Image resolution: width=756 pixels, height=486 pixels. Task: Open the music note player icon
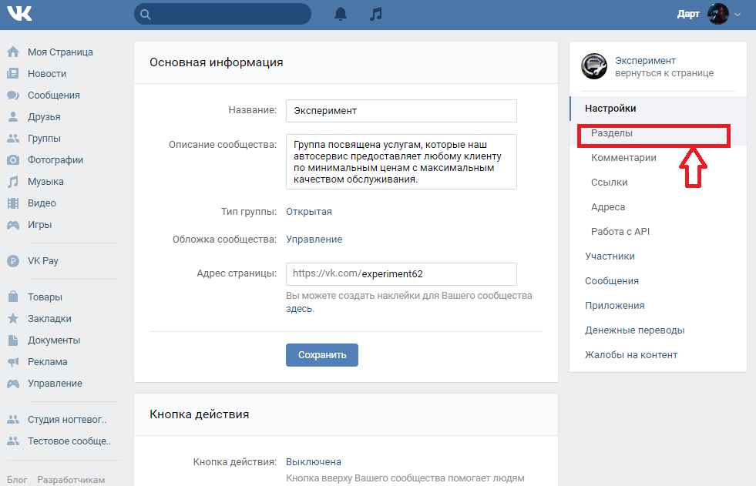click(x=375, y=14)
